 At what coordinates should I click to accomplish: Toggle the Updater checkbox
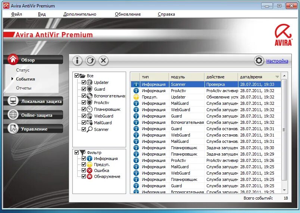pyautogui.click(x=84, y=82)
